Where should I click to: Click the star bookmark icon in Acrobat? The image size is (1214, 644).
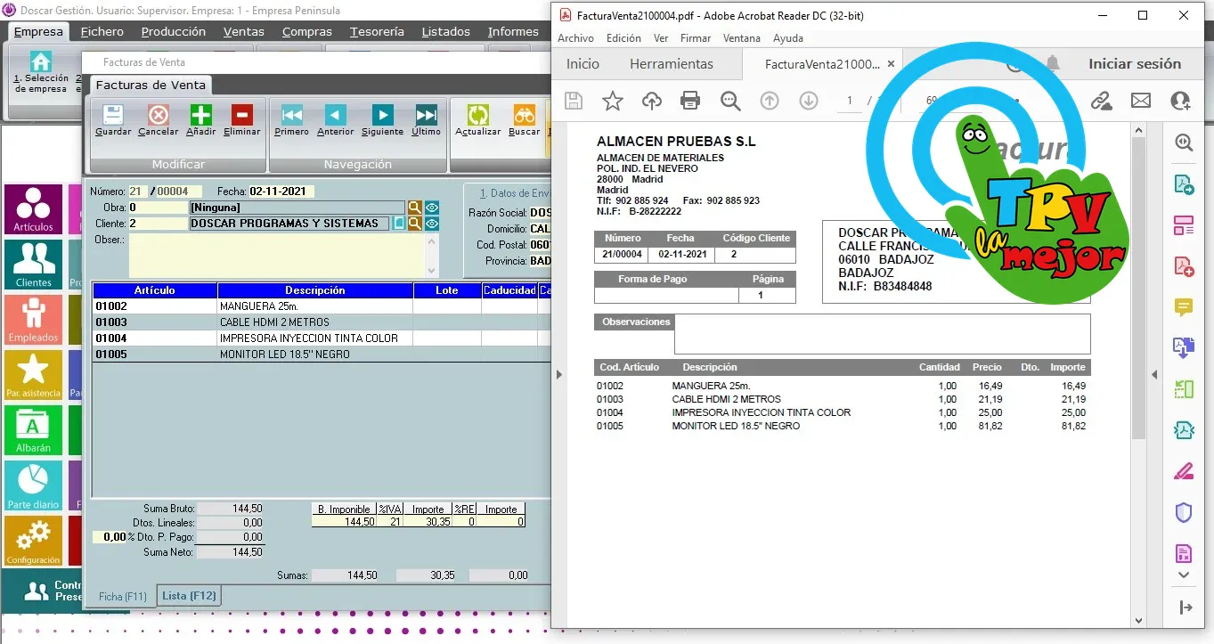click(613, 101)
